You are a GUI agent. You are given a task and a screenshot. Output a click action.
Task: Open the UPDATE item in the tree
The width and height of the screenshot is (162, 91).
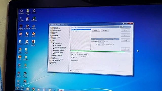[53, 64]
